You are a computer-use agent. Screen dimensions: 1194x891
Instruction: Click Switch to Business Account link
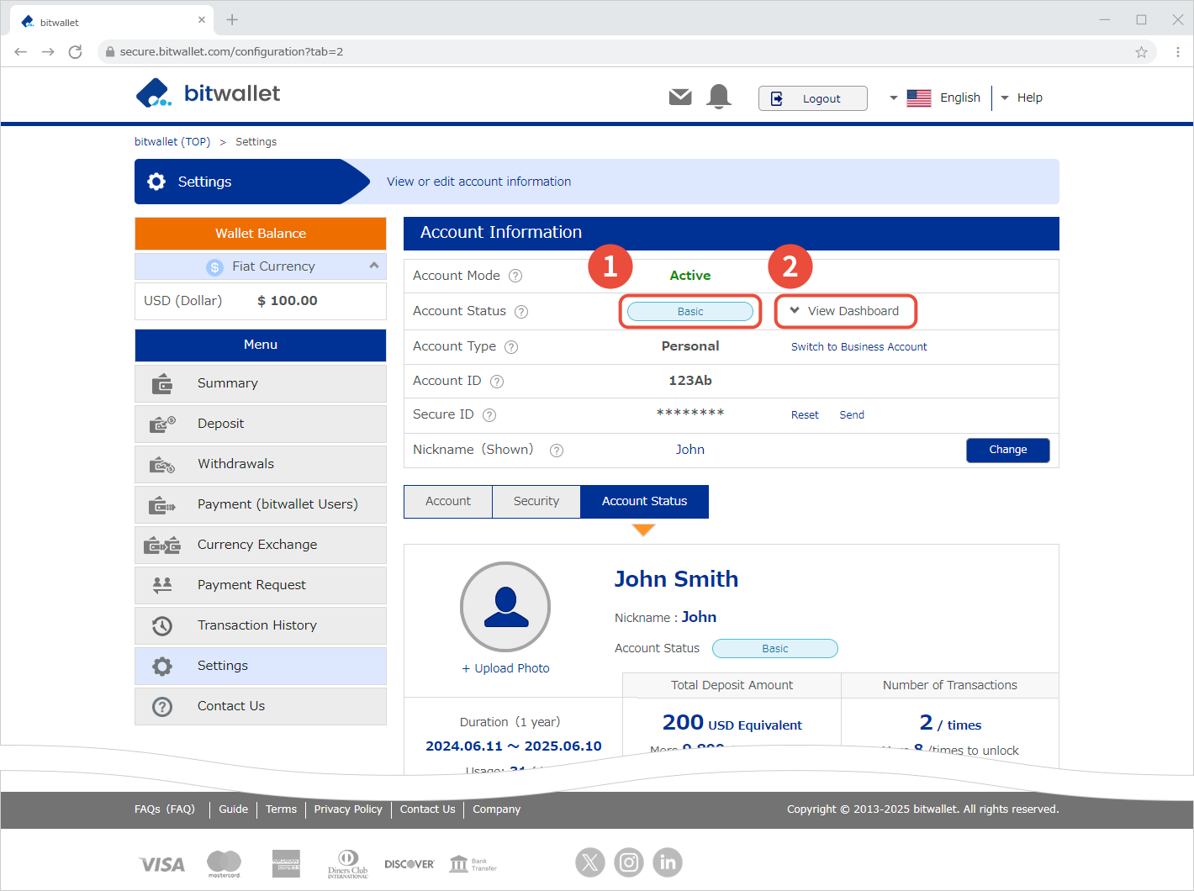click(859, 346)
